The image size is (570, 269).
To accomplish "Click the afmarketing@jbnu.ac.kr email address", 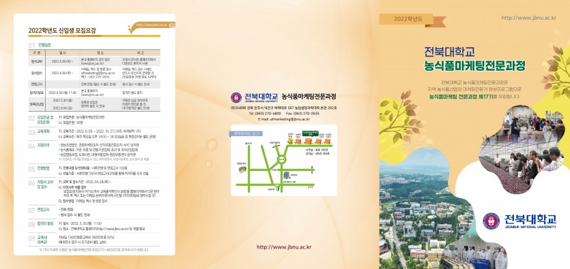I will pos(290,119).
